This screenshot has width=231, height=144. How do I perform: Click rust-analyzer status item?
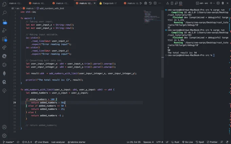(x=58, y=142)
